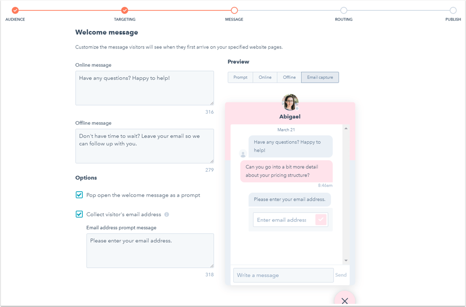Viewport: 466px width, 307px height.
Task: Click the Online message resize handle
Action: point(212,103)
